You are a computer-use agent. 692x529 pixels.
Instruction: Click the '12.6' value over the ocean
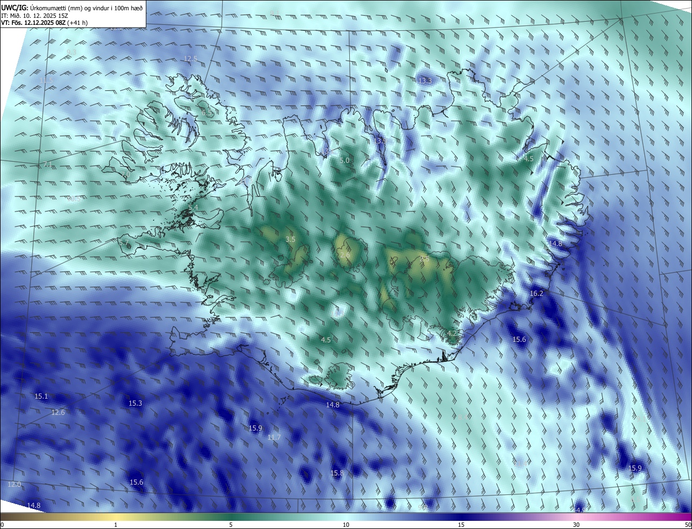click(x=58, y=413)
